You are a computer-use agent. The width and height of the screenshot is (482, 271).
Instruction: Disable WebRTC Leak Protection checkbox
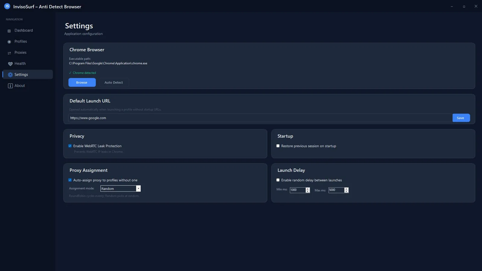pos(70,146)
